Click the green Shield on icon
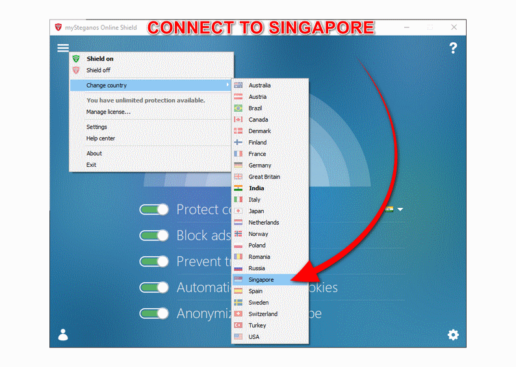516x367 pixels. point(76,59)
